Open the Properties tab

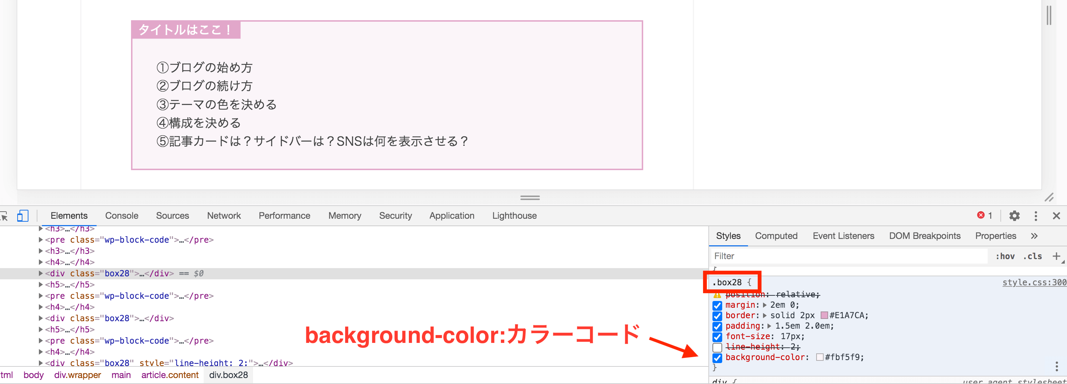995,236
